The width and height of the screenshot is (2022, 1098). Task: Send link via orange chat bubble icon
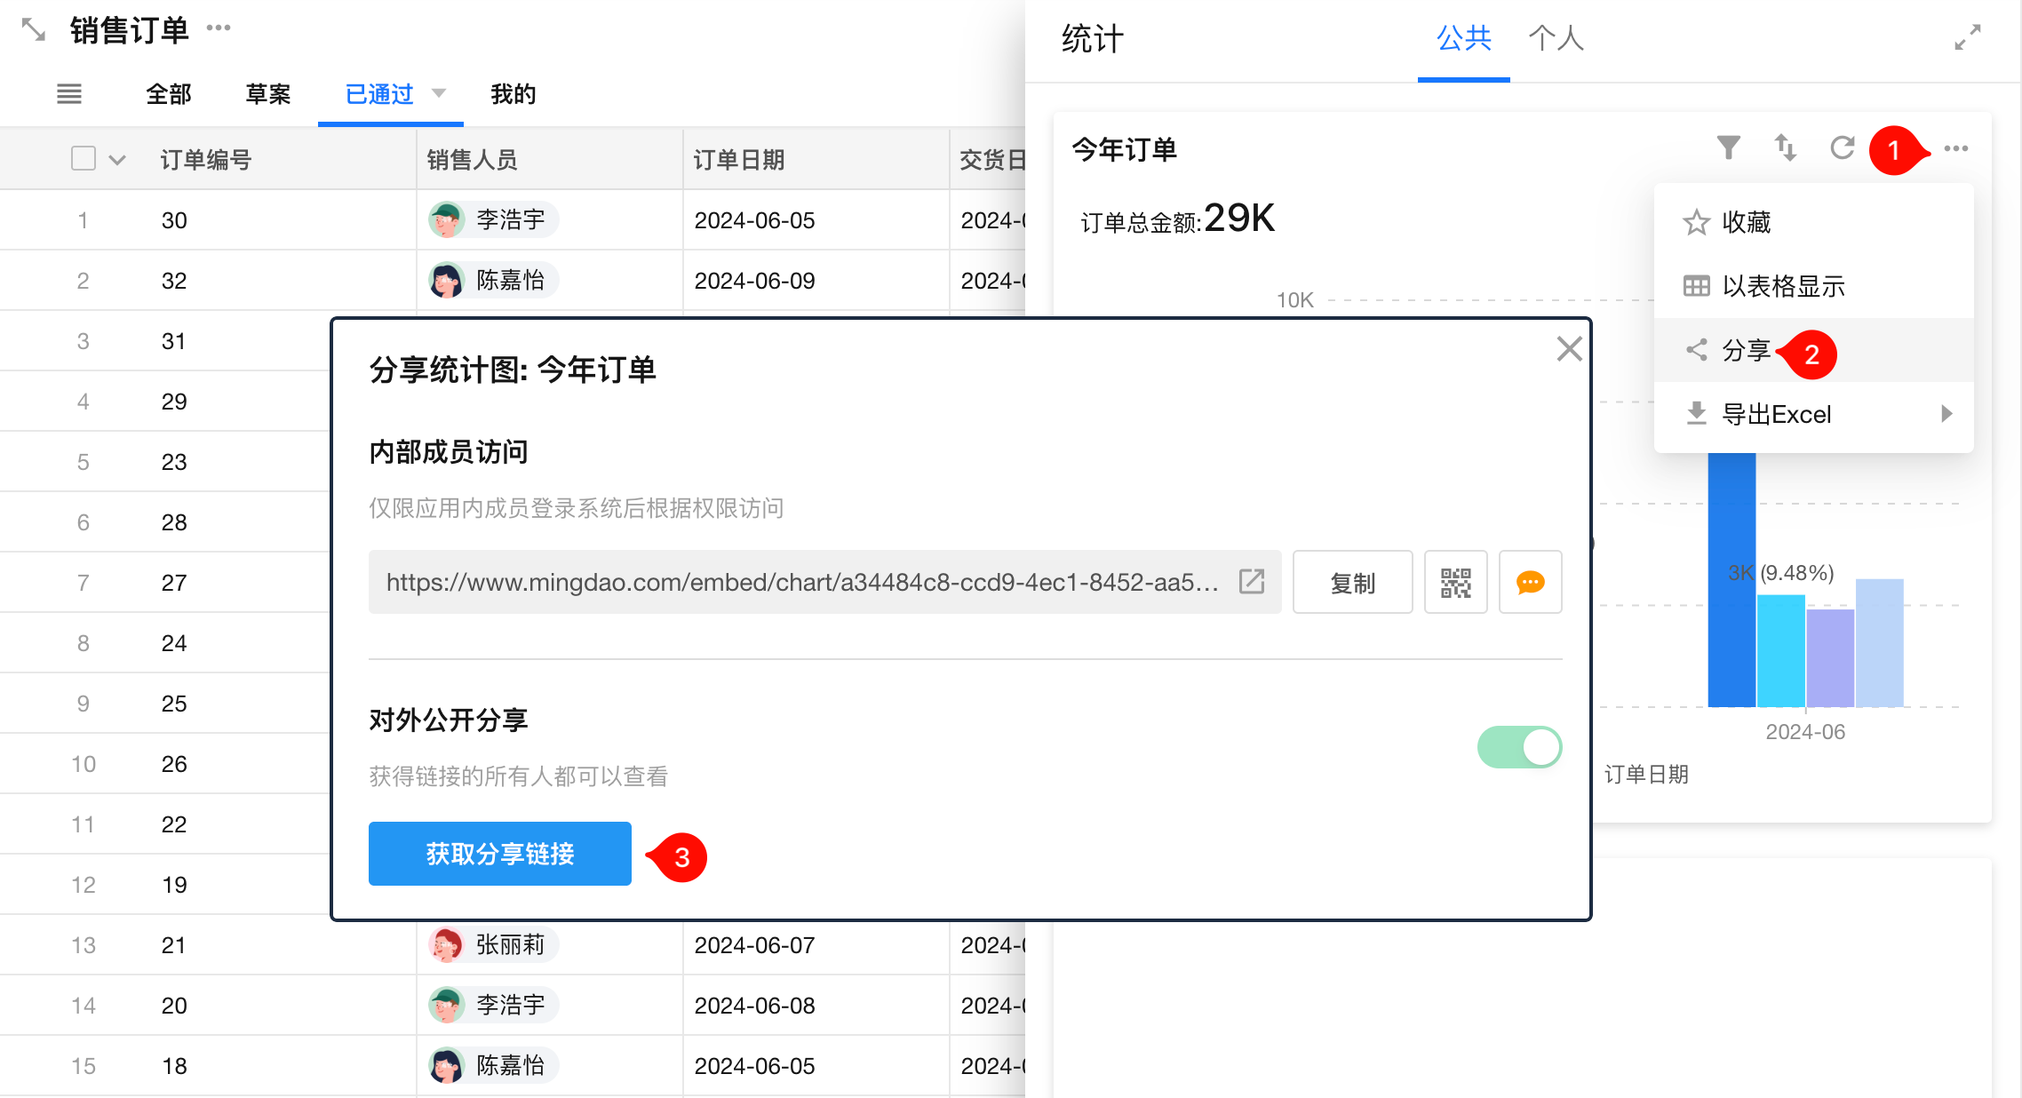click(x=1530, y=583)
